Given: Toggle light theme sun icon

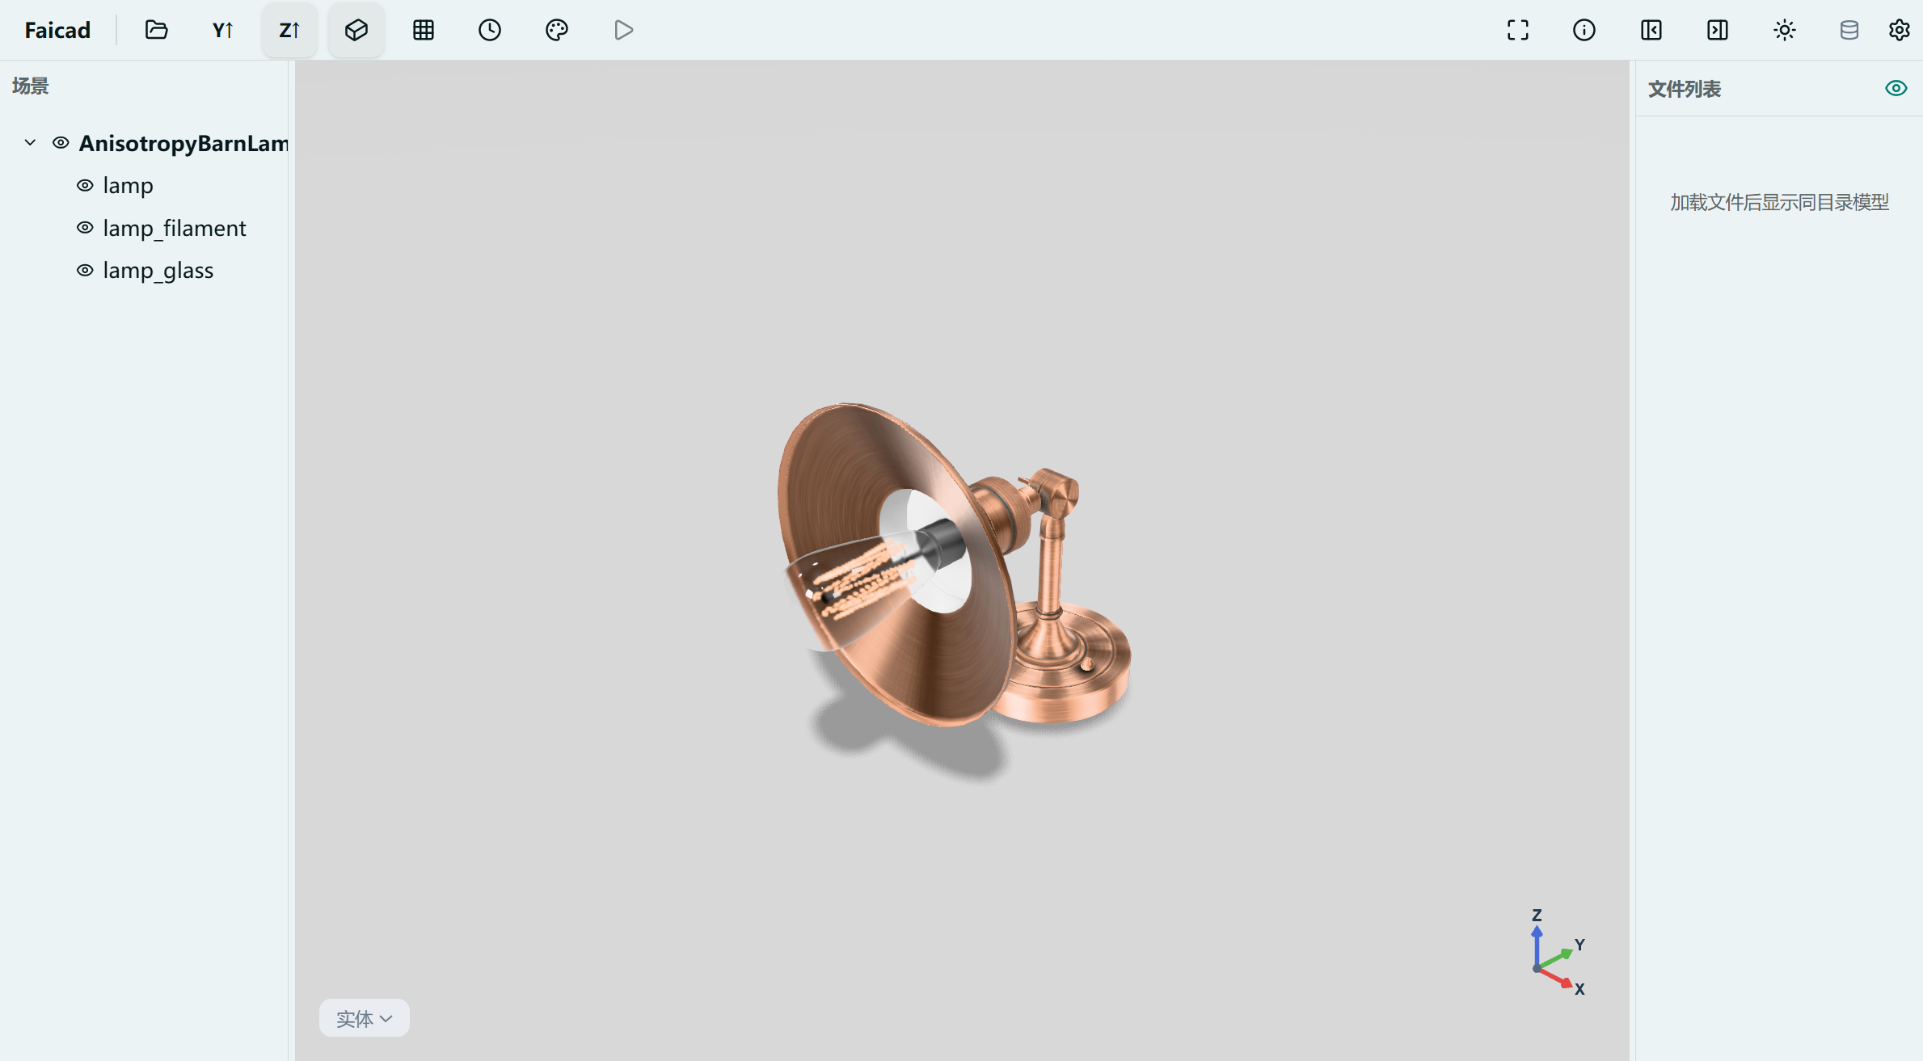Looking at the screenshot, I should click(1785, 30).
